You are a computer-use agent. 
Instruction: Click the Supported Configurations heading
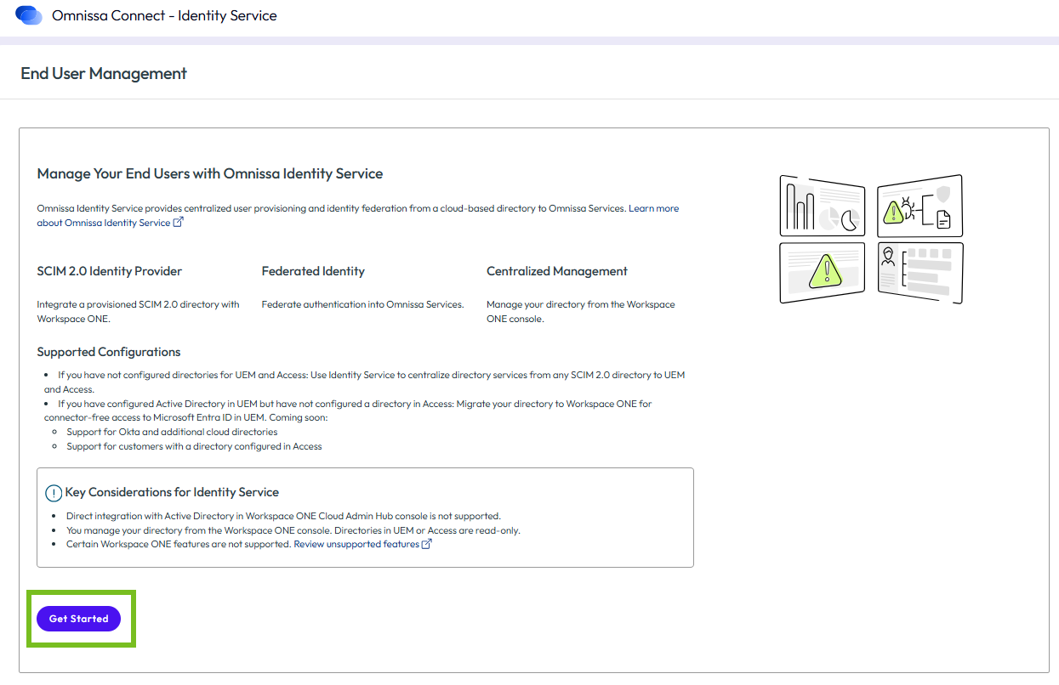[109, 352]
